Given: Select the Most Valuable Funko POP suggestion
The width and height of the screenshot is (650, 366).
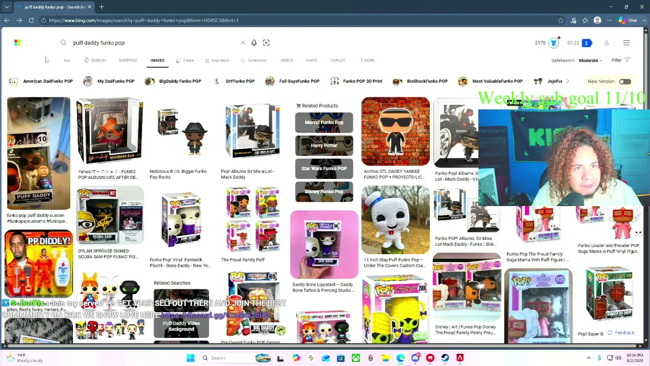Looking at the screenshot, I should [x=490, y=81].
